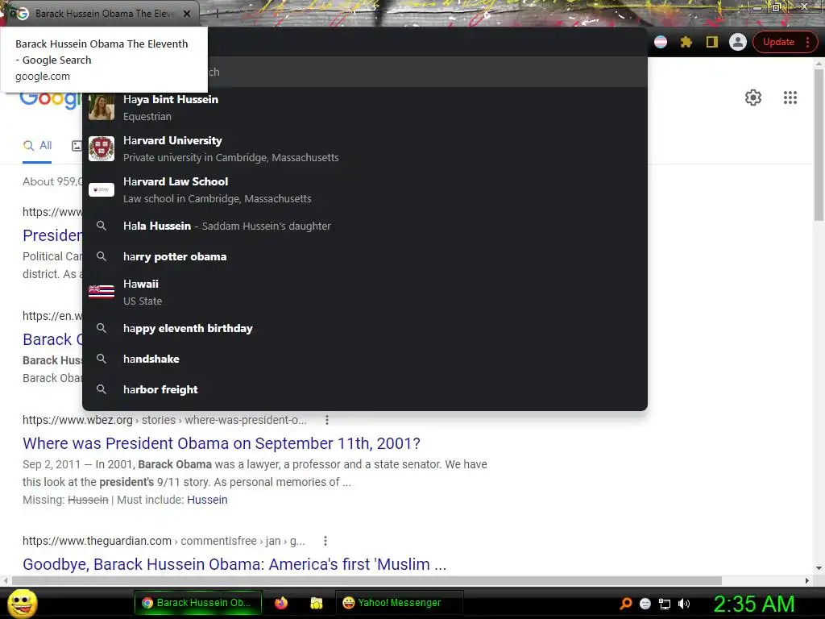Select the harry potter obama suggestion
Screen dimensions: 825x619
pos(365,256)
